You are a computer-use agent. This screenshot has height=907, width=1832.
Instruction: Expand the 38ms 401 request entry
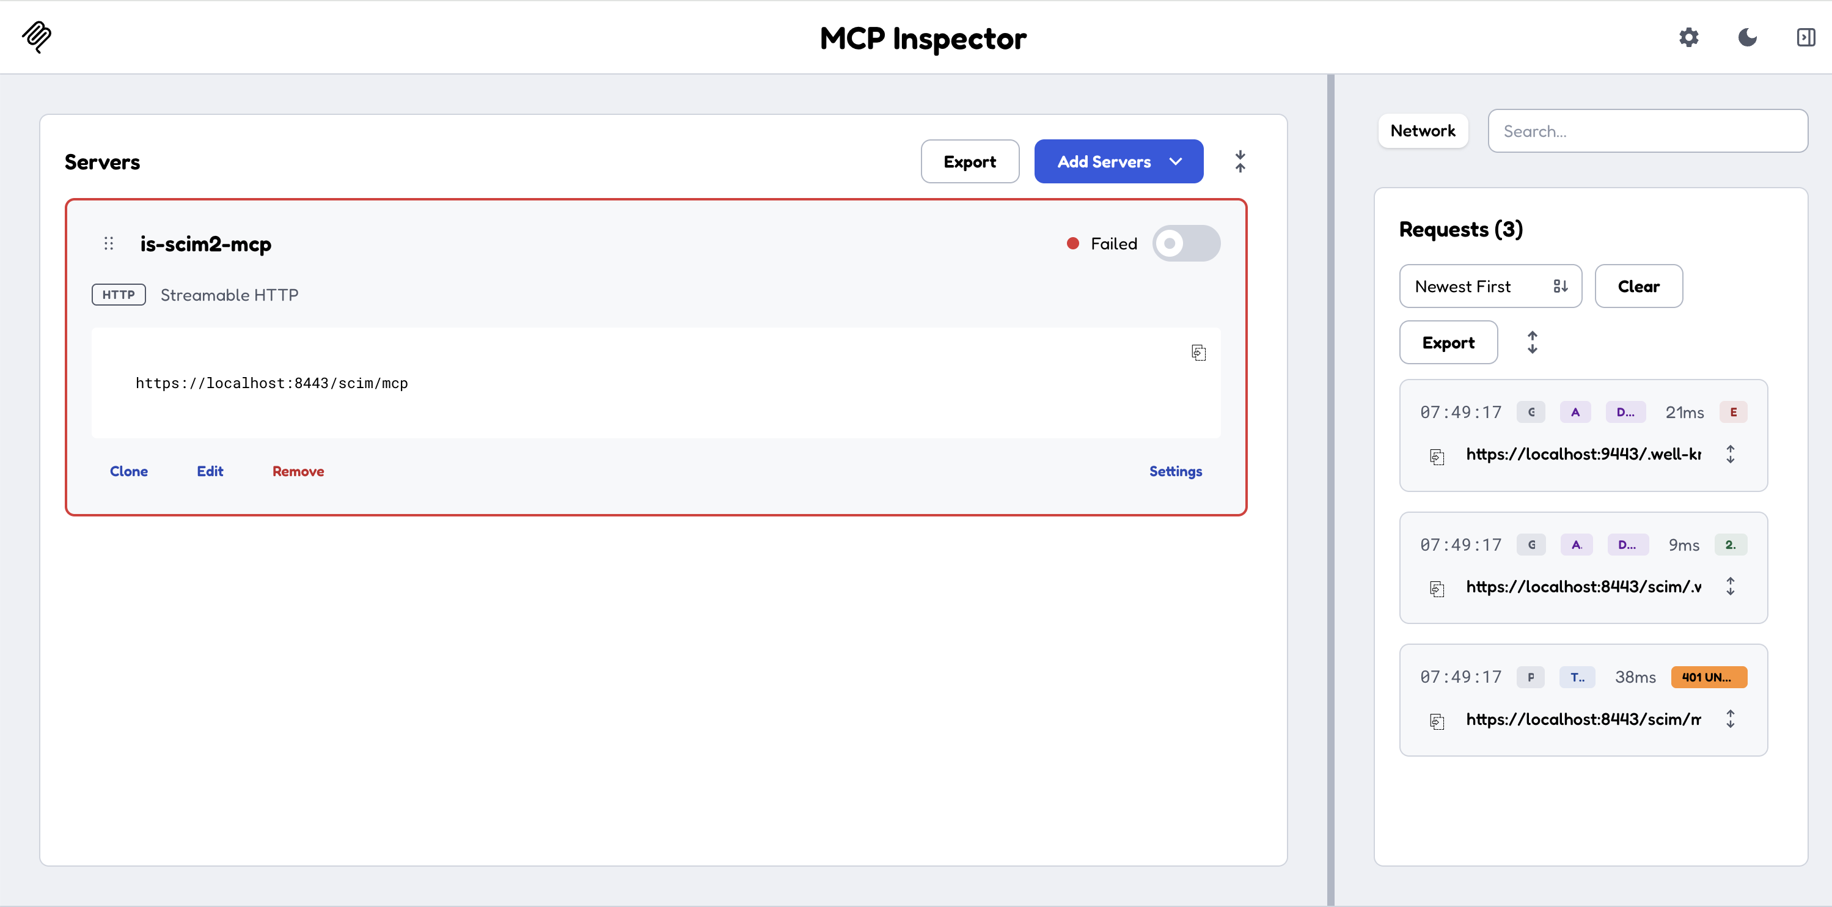point(1729,719)
